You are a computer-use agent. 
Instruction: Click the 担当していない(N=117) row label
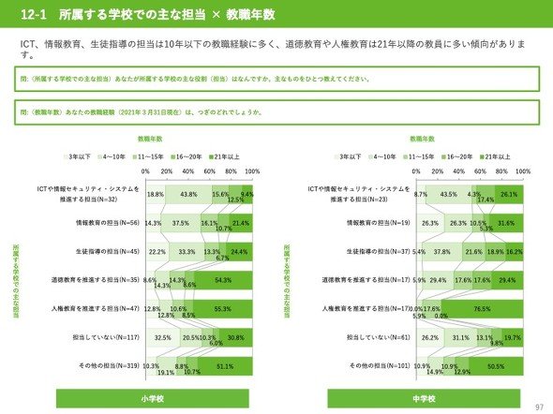pyautogui.click(x=106, y=337)
